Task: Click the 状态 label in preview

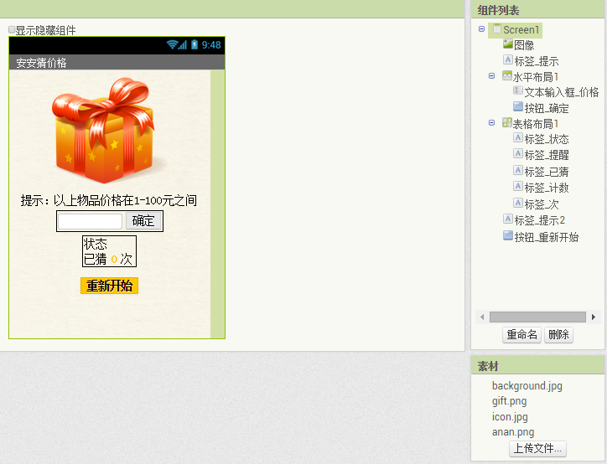Action: [96, 244]
